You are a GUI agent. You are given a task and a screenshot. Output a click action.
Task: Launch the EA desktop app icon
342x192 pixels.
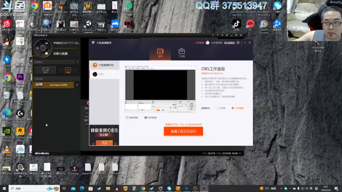(x=251, y=25)
